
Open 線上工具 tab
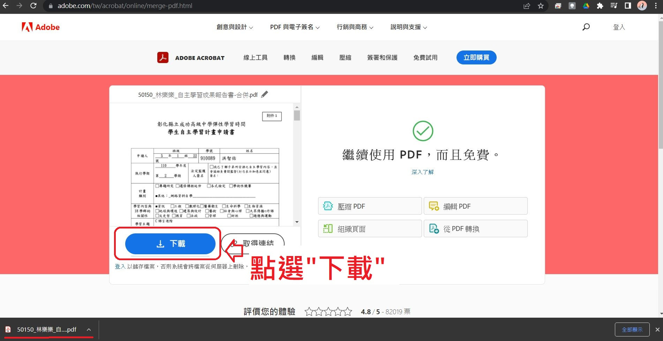(255, 57)
